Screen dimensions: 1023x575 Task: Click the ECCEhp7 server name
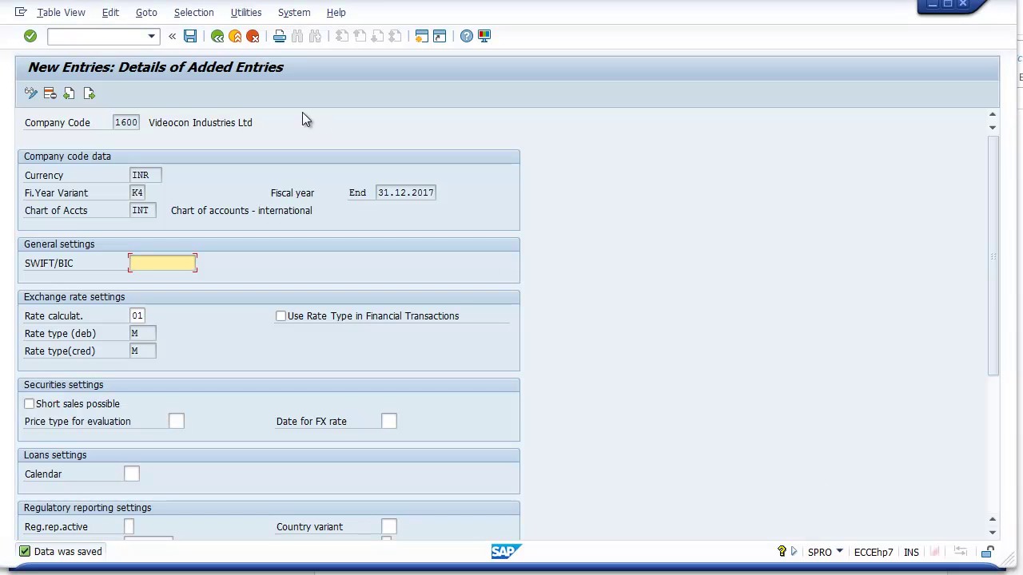[x=874, y=552]
